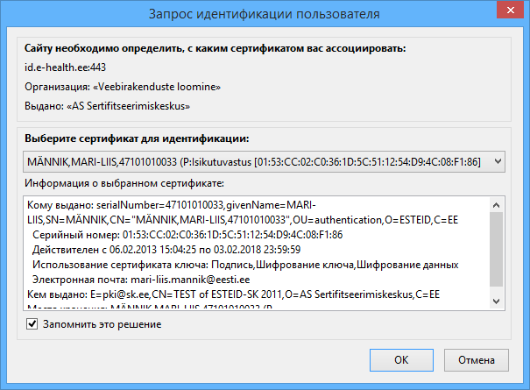The image size is (530, 390).
Task: Confirm the selection with the OK button
Action: (401, 360)
